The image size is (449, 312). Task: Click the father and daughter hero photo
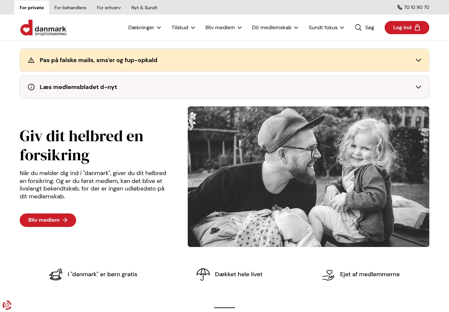coord(309,177)
